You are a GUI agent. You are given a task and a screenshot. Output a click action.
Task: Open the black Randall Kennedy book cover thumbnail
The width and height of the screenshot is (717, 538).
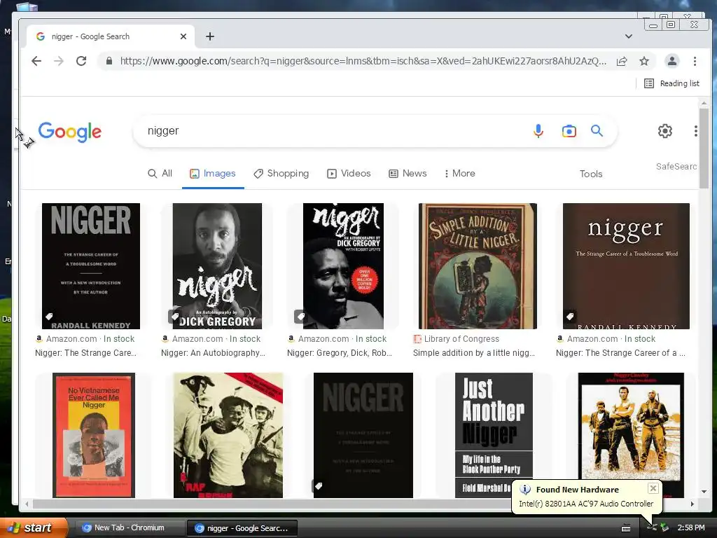tap(91, 265)
